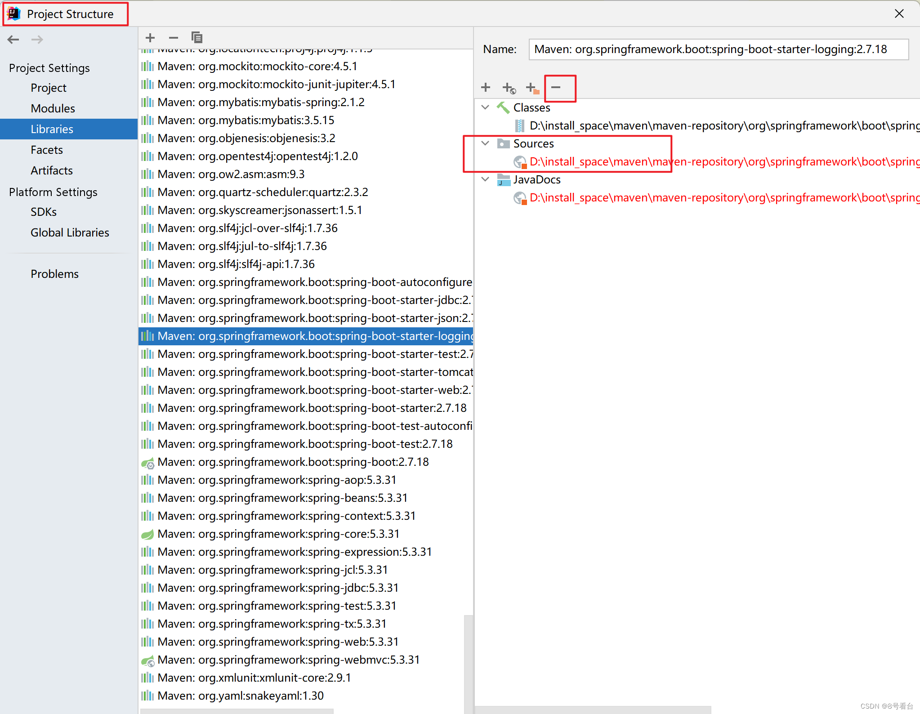Click the mockito-core:4.5.1 library icon
Viewport: 920px width, 714px height.
pos(147,67)
